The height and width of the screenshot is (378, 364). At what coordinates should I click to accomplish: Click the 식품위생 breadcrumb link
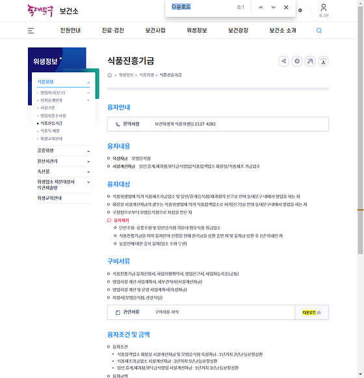146,75
